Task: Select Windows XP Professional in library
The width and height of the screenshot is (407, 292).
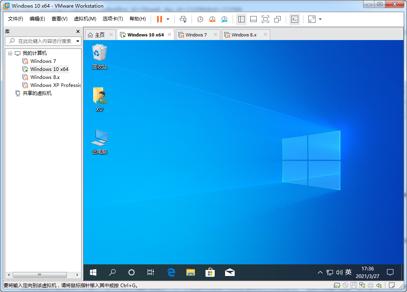Action: pos(55,85)
